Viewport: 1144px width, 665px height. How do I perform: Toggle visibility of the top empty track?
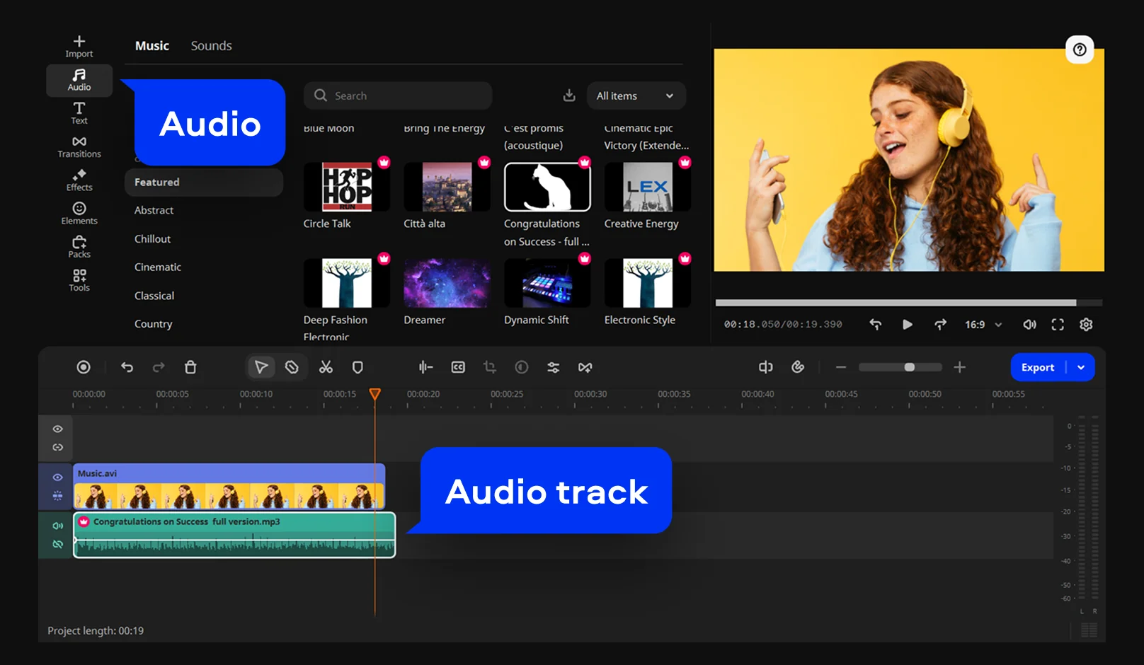[x=58, y=429]
